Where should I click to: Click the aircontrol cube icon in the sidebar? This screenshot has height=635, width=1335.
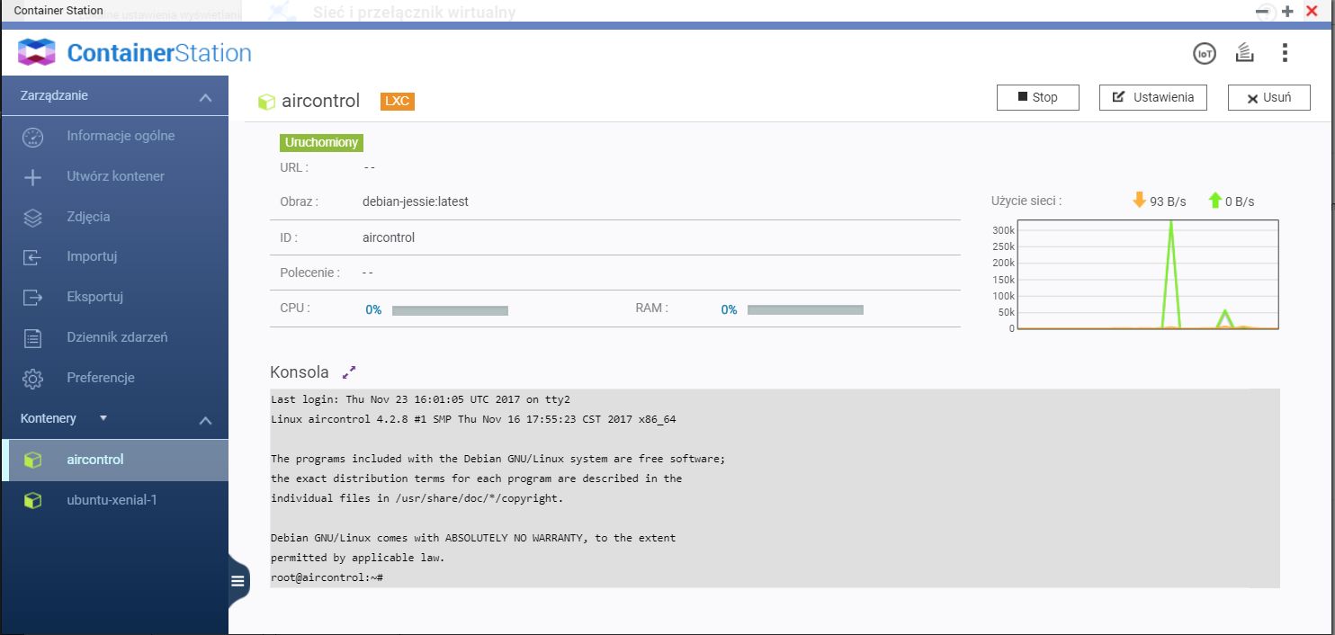[x=32, y=460]
